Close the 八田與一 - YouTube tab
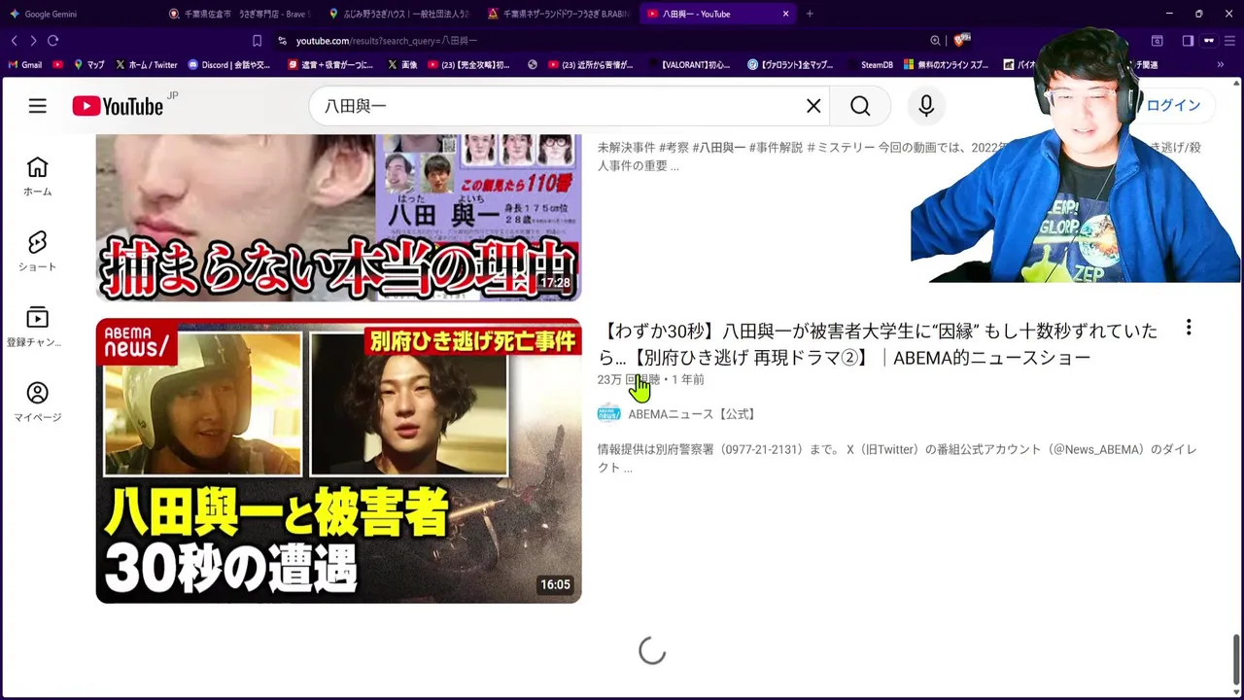Screen dimensions: 1244x700 coord(785,14)
